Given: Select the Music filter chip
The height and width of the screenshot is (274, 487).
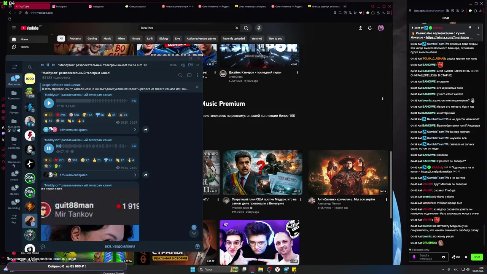Looking at the screenshot, I should point(107,38).
